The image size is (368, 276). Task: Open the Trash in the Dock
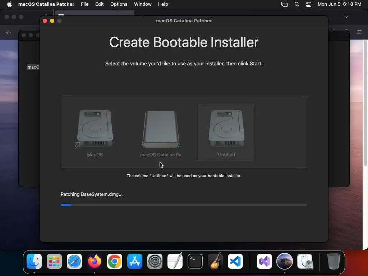click(x=334, y=261)
